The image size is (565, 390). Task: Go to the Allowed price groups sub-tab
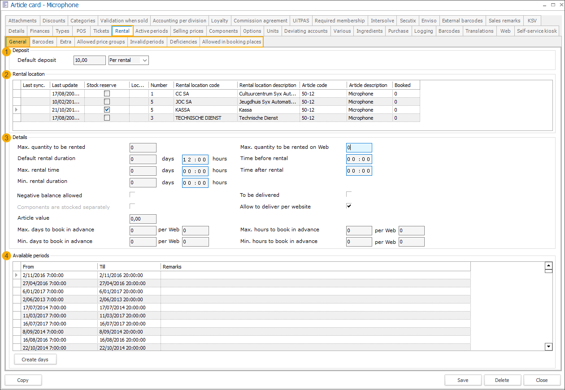tap(101, 42)
